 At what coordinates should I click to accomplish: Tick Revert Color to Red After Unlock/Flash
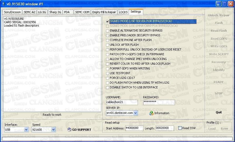[x=107, y=64]
